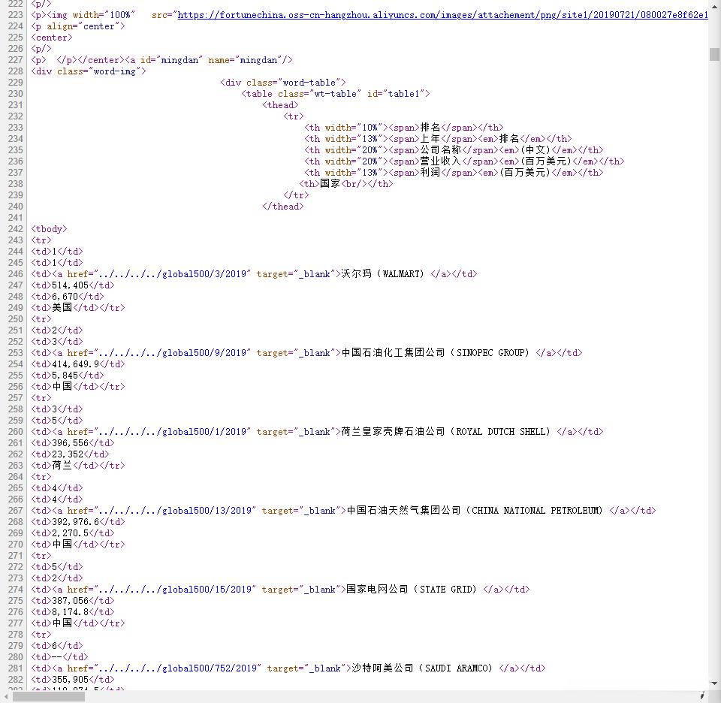Click the 414,649.9 cell value

(x=75, y=364)
